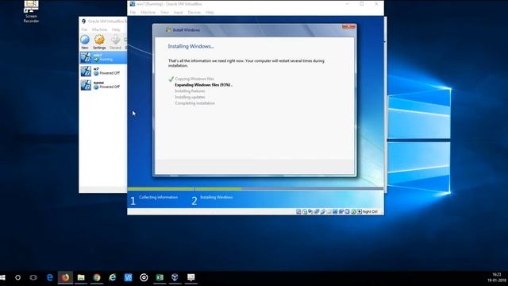Select the w7 powered off machine
This screenshot has width=508, height=286.
pyautogui.click(x=103, y=71)
